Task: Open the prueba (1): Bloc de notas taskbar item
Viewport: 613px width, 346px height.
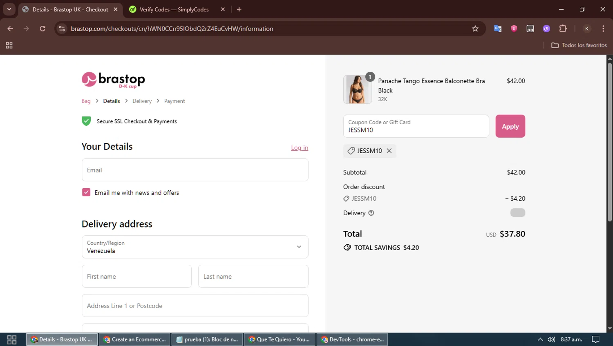Action: pyautogui.click(x=207, y=339)
